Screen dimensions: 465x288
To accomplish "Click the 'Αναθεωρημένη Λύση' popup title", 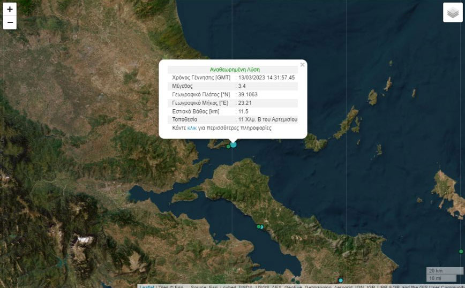I will tap(235, 70).
